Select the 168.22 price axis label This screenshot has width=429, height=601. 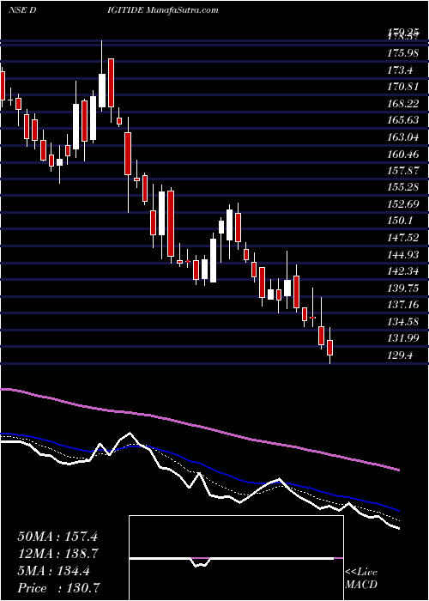403,104
